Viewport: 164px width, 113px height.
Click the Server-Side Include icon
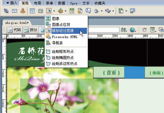[x=80, y=11]
